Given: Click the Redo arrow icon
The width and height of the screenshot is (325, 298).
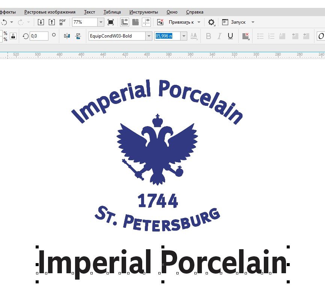Looking at the screenshot, I should point(21,22).
